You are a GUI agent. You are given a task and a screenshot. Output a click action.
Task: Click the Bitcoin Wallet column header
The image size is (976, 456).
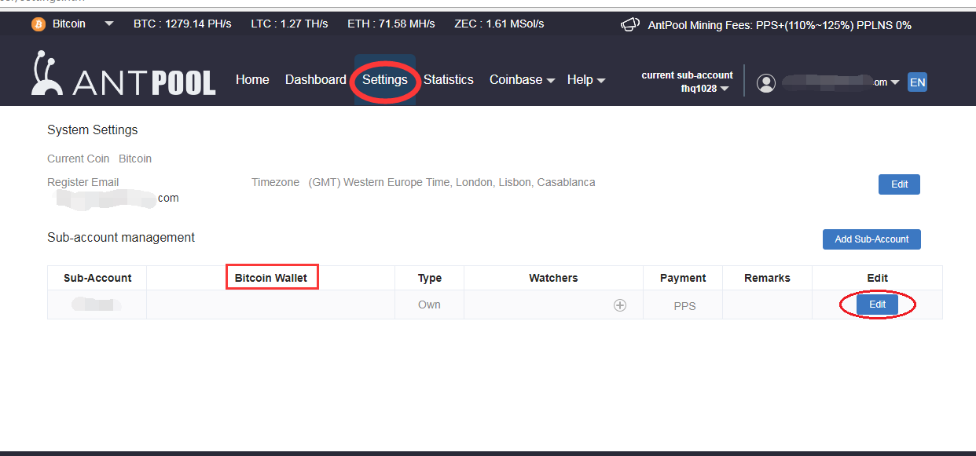click(x=271, y=278)
